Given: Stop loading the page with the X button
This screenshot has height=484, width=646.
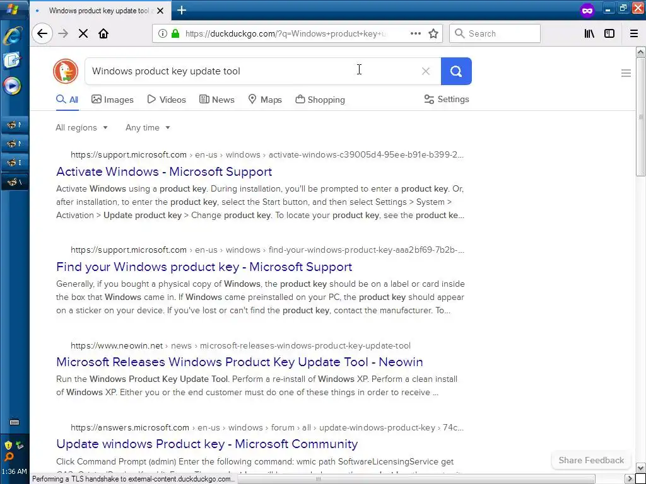Looking at the screenshot, I should click(x=83, y=33).
